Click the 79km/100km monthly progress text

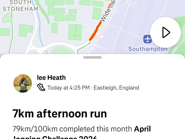(x=72, y=129)
